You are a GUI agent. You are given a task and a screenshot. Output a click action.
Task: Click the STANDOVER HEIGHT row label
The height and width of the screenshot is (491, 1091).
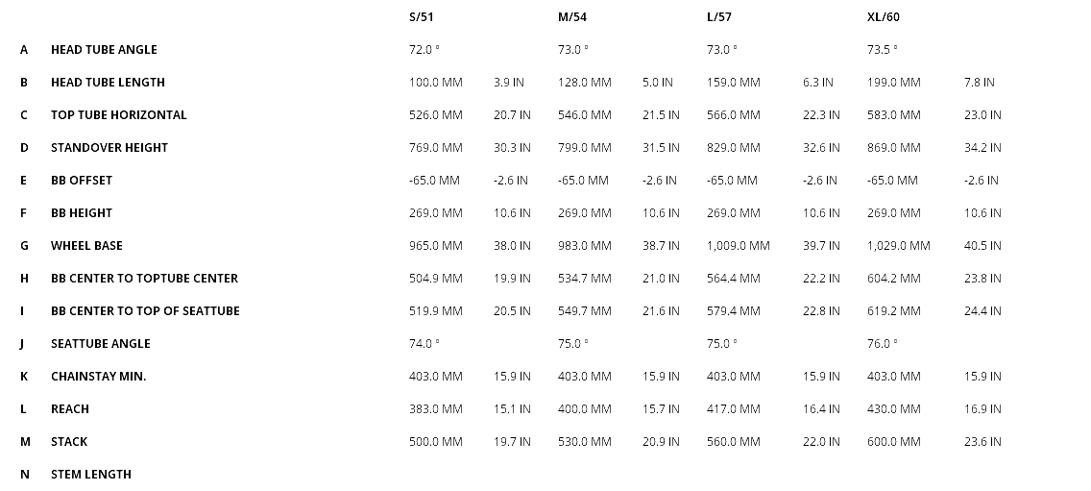(109, 148)
